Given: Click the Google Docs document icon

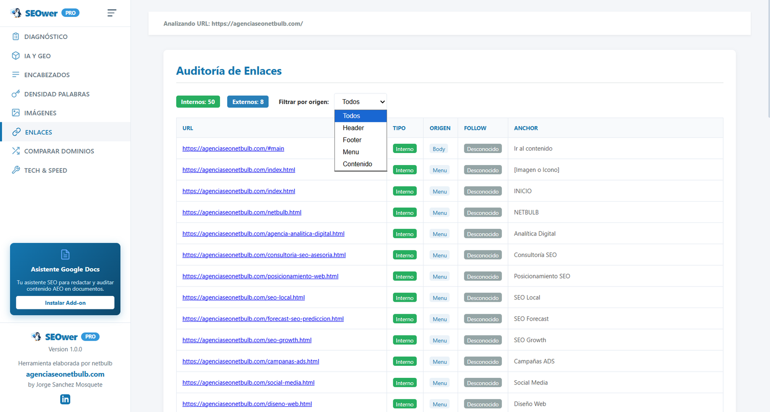Looking at the screenshot, I should tap(65, 255).
